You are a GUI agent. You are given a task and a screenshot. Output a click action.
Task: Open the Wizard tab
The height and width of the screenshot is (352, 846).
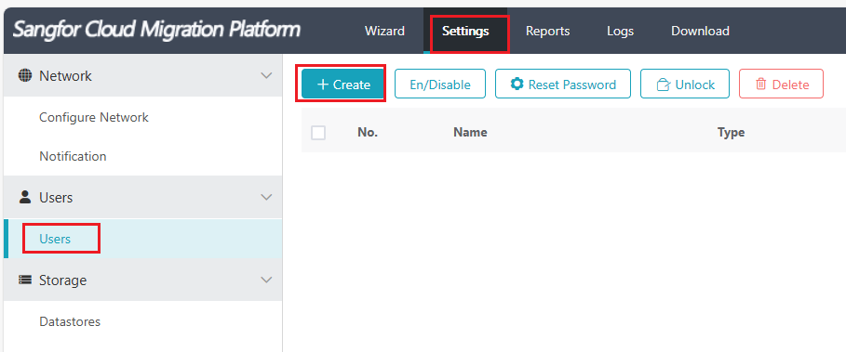click(384, 31)
